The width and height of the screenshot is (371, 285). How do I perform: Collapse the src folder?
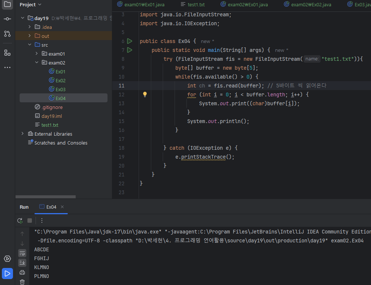(x=30, y=45)
